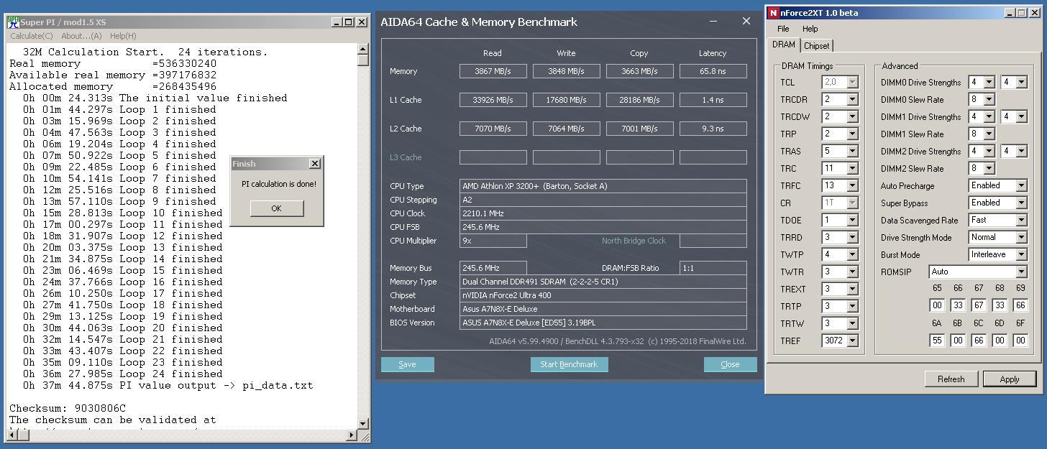Open Drive Strength Mode dropdown

(x=997, y=238)
